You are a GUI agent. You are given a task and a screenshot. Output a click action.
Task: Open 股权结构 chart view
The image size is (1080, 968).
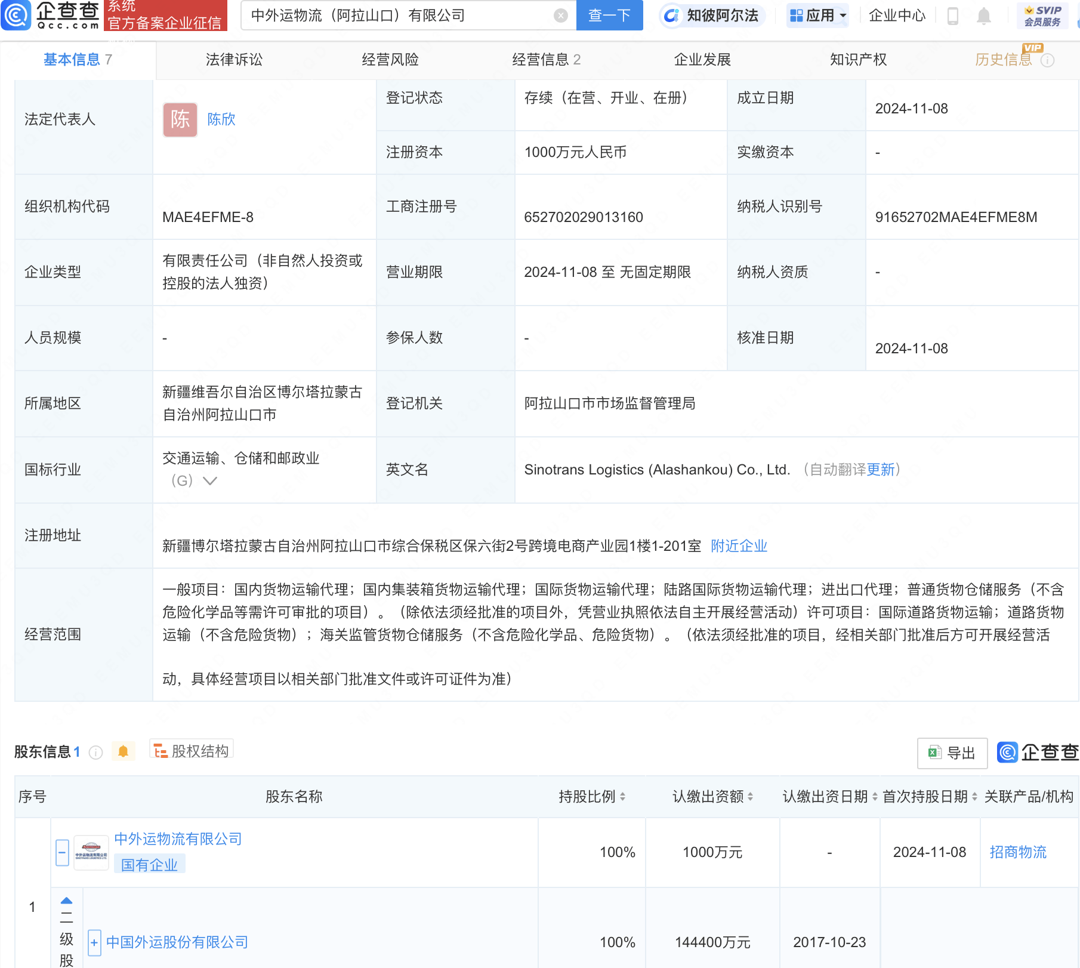coord(192,751)
